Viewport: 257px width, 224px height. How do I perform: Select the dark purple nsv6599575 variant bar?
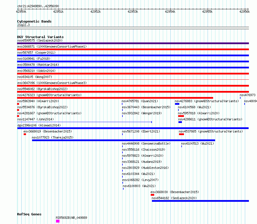pos(133,43)
